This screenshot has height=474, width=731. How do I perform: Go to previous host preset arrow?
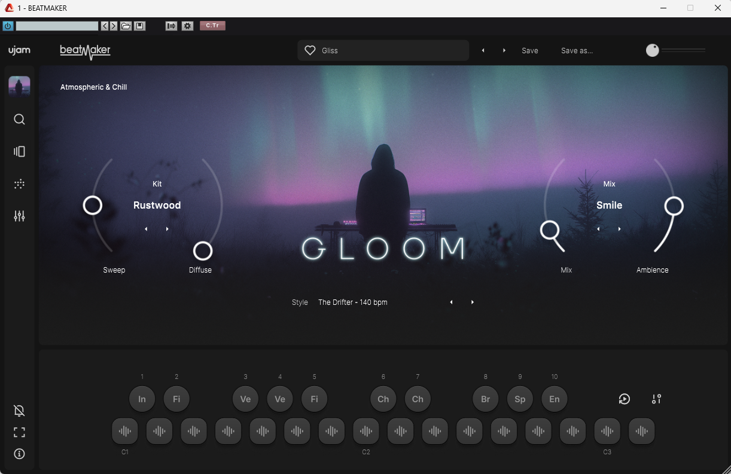tap(105, 26)
